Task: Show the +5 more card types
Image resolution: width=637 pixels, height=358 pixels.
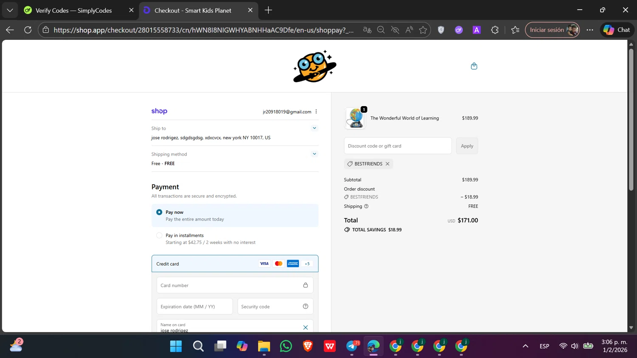Action: coord(307,263)
